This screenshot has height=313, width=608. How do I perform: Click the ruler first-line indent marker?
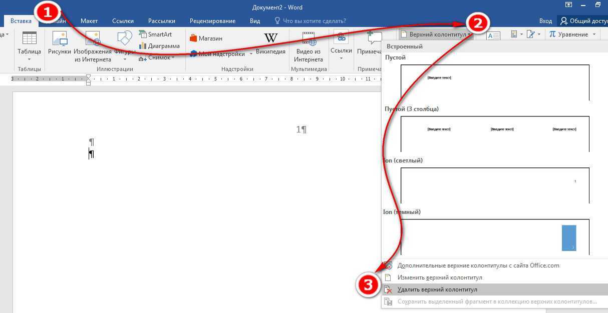pyautogui.click(x=89, y=76)
